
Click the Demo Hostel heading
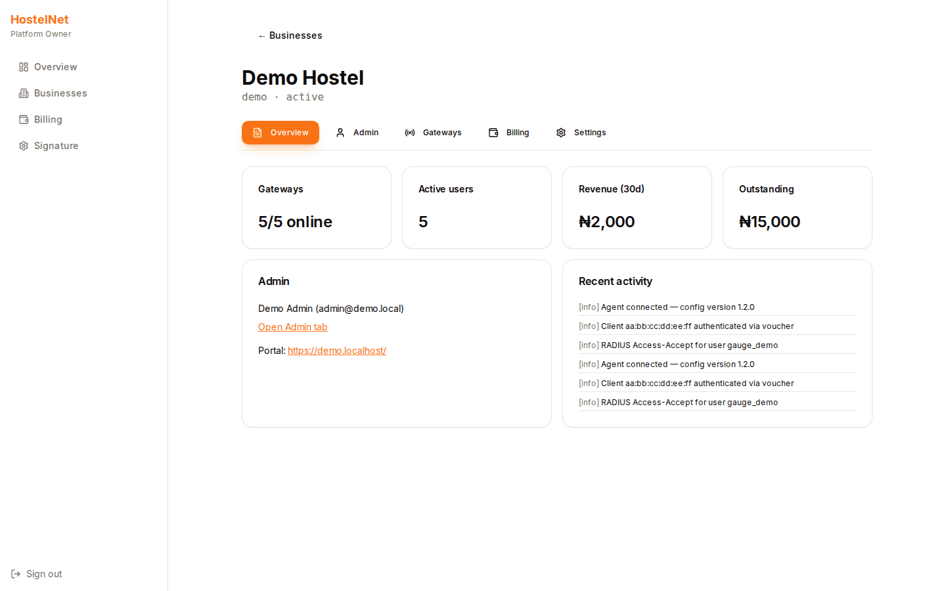[x=303, y=77]
